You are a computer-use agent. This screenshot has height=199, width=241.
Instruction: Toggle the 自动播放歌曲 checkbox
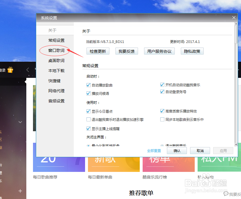(88, 85)
